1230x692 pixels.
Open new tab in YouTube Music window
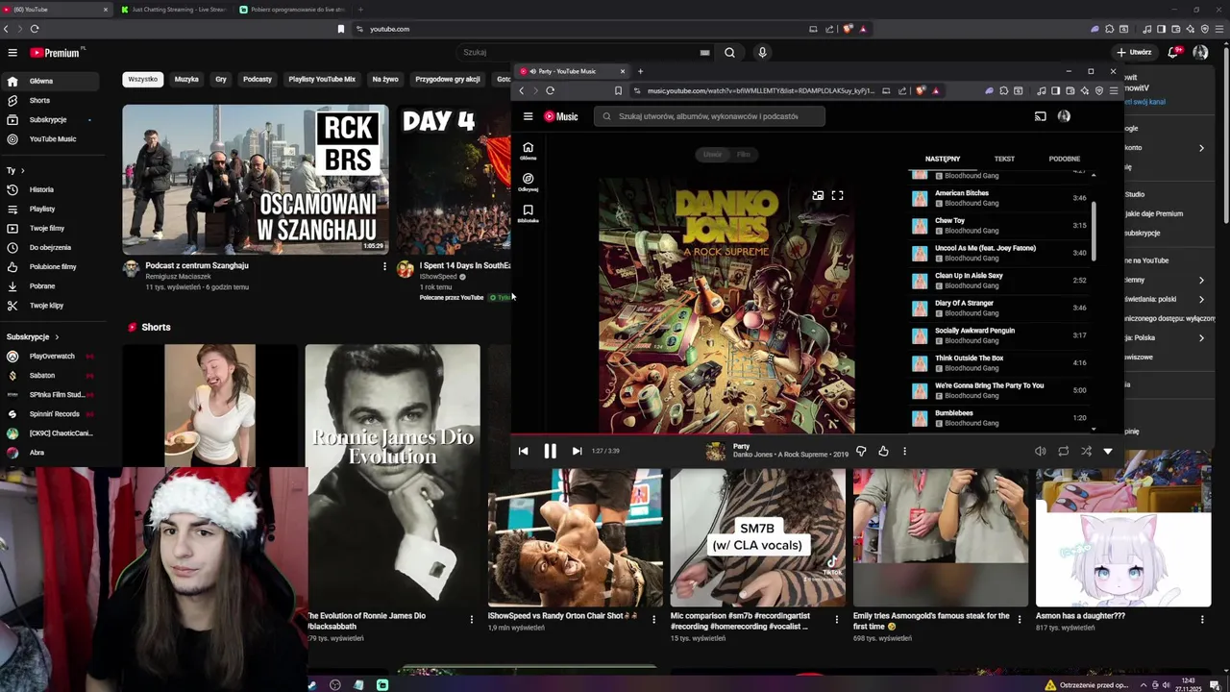click(640, 71)
